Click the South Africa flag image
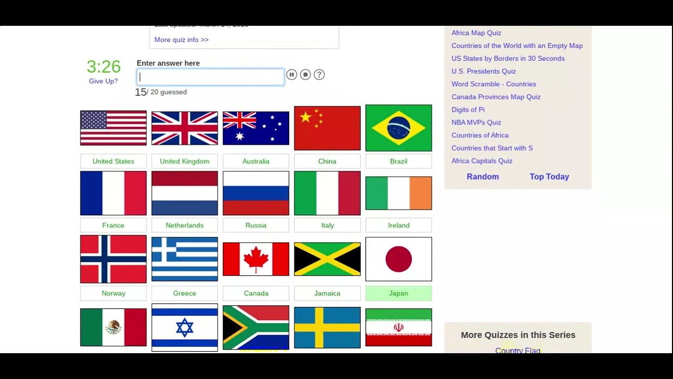This screenshot has height=379, width=673. click(256, 327)
